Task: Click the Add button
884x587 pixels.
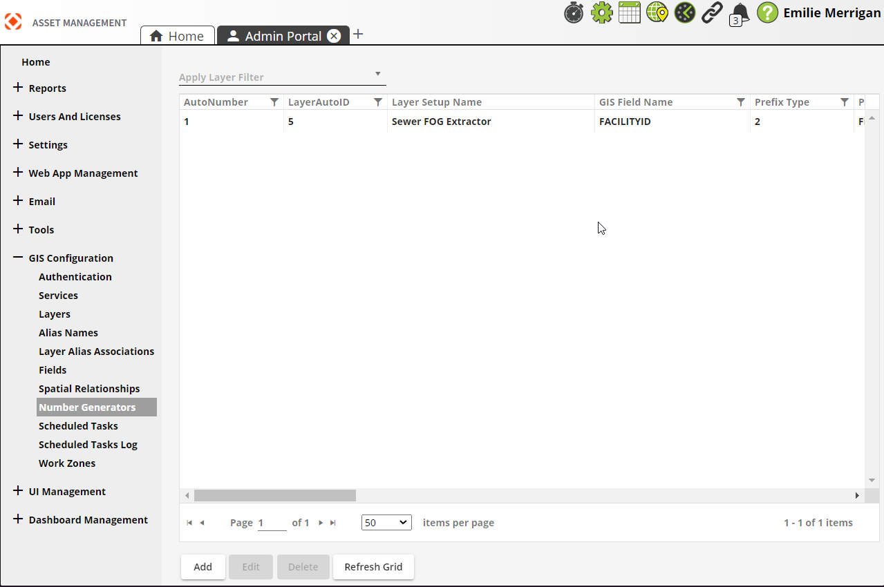Action: pyautogui.click(x=203, y=567)
